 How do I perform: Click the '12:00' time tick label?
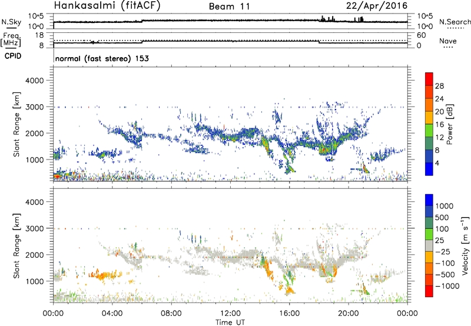230,314
